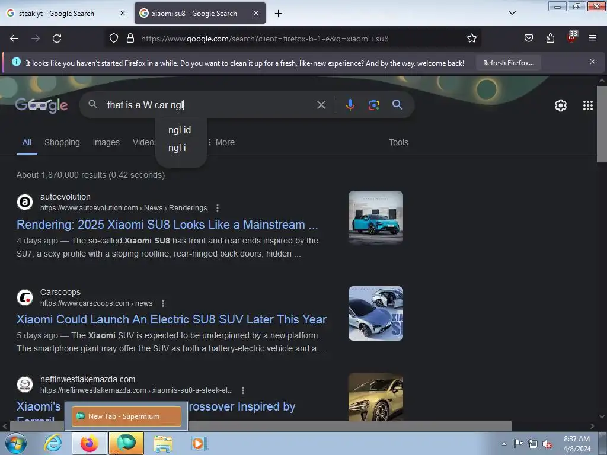Image resolution: width=607 pixels, height=455 pixels.
Task: Select the All results tab
Action: 27,142
